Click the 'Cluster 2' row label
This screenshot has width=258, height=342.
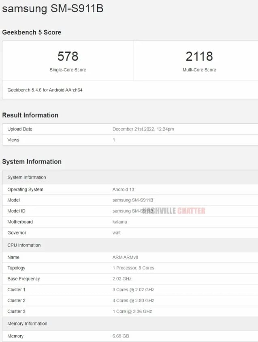16,301
